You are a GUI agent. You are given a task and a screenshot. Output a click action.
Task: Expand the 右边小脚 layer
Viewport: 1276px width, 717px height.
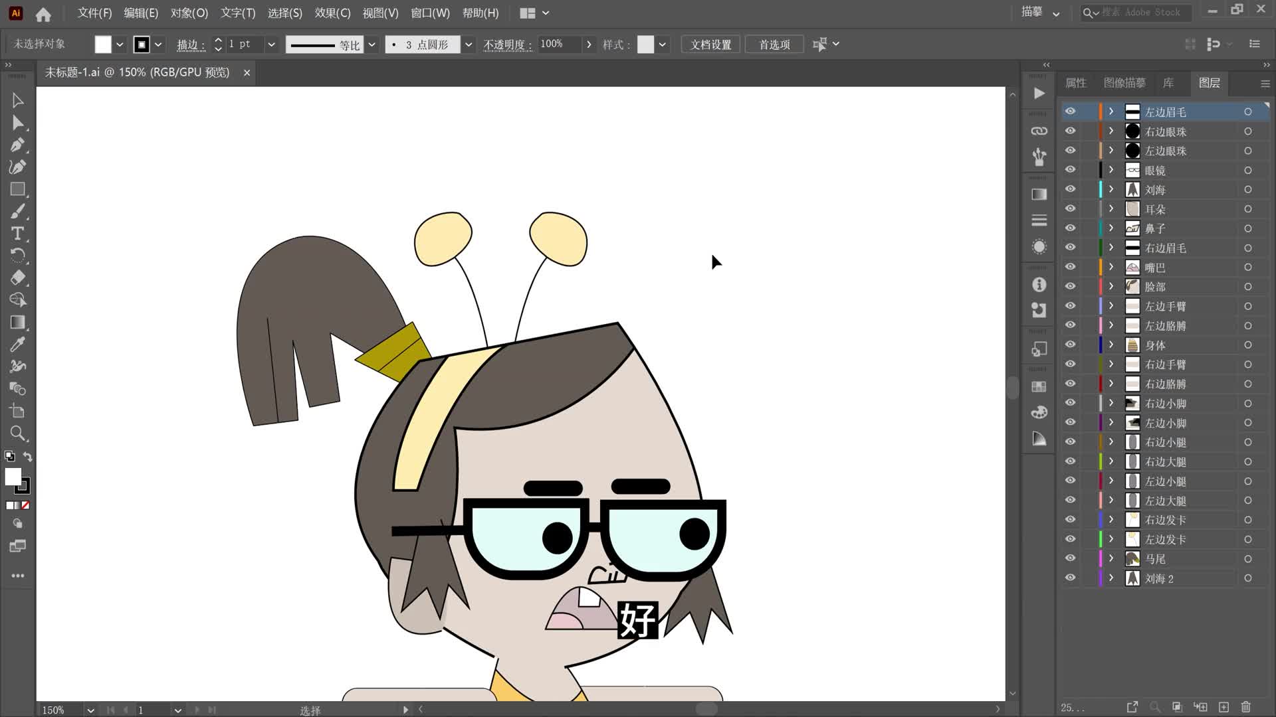1111,403
